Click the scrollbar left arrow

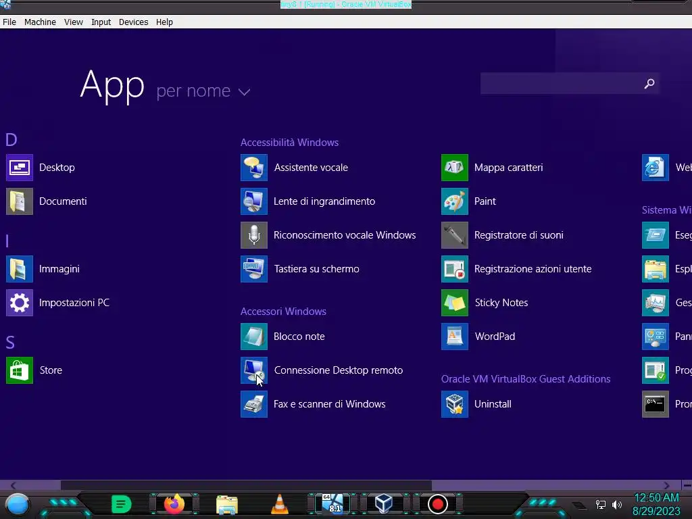tap(13, 485)
